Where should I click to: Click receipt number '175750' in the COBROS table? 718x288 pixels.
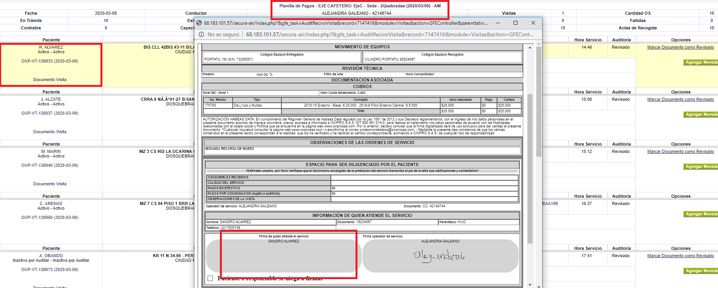210,105
